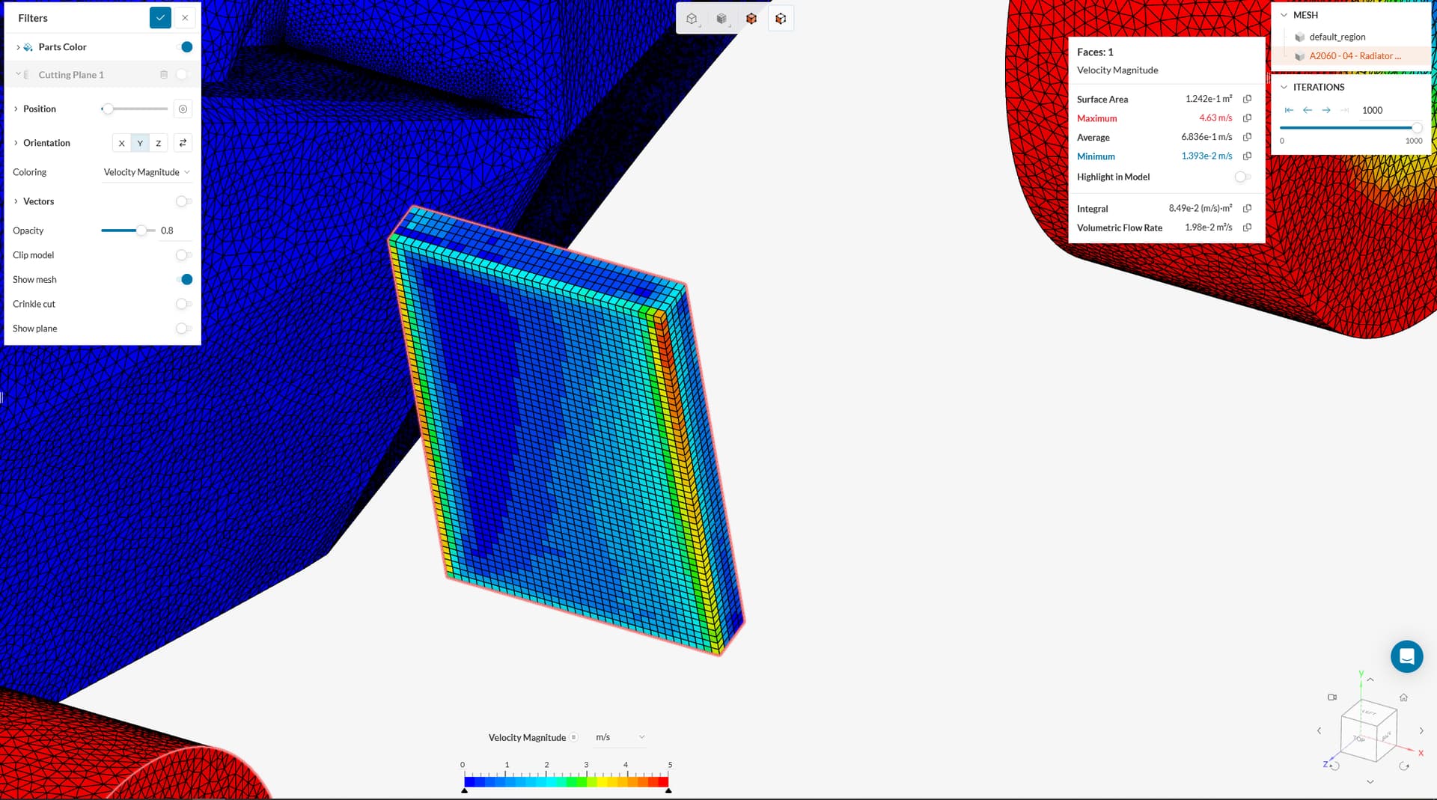This screenshot has height=800, width=1437.
Task: Select the dense mesh cube icon in toolbar
Action: [x=721, y=18]
